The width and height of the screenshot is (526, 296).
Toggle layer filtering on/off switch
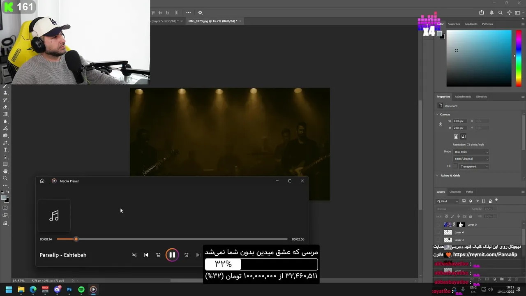click(496, 201)
